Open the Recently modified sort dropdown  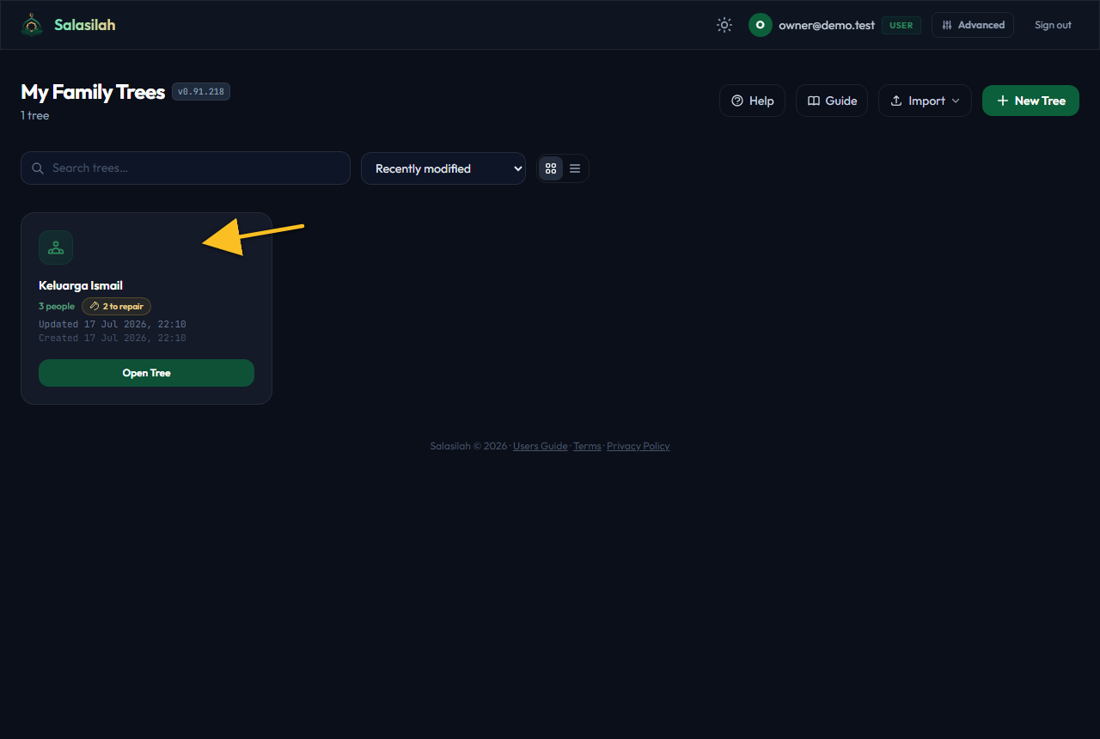click(443, 168)
